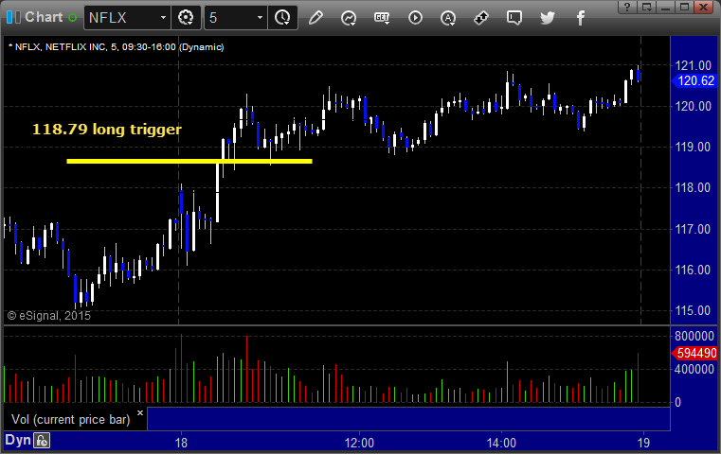The width and height of the screenshot is (721, 454).
Task: Click the '118.79 long trigger' annotation text
Action: click(107, 129)
